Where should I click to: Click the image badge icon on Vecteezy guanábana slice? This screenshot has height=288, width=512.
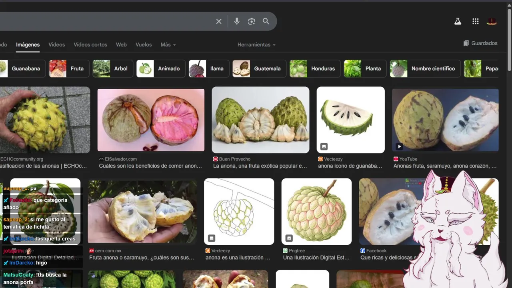point(324,146)
